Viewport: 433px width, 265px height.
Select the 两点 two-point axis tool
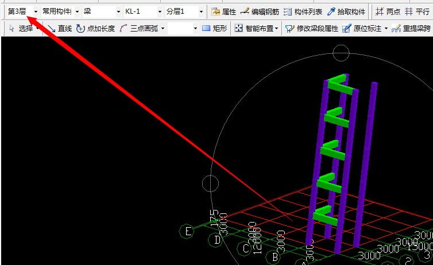click(x=388, y=12)
